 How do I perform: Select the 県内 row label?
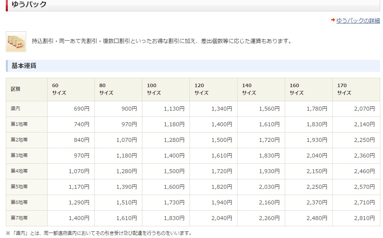pos(27,109)
